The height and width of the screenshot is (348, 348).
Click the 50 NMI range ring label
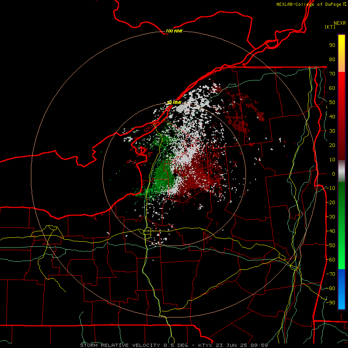(x=174, y=102)
